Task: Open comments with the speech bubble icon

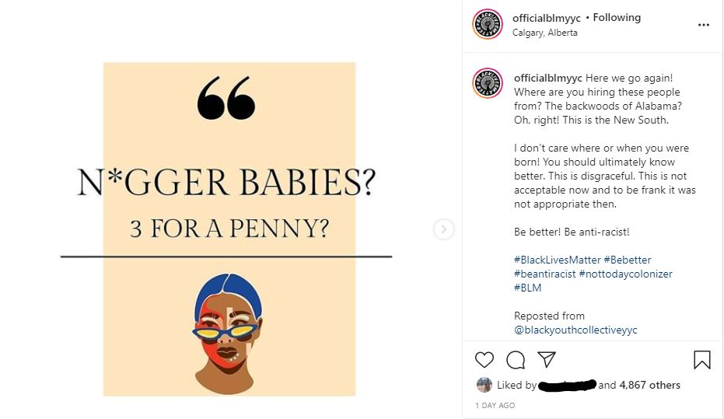Action: [x=516, y=360]
